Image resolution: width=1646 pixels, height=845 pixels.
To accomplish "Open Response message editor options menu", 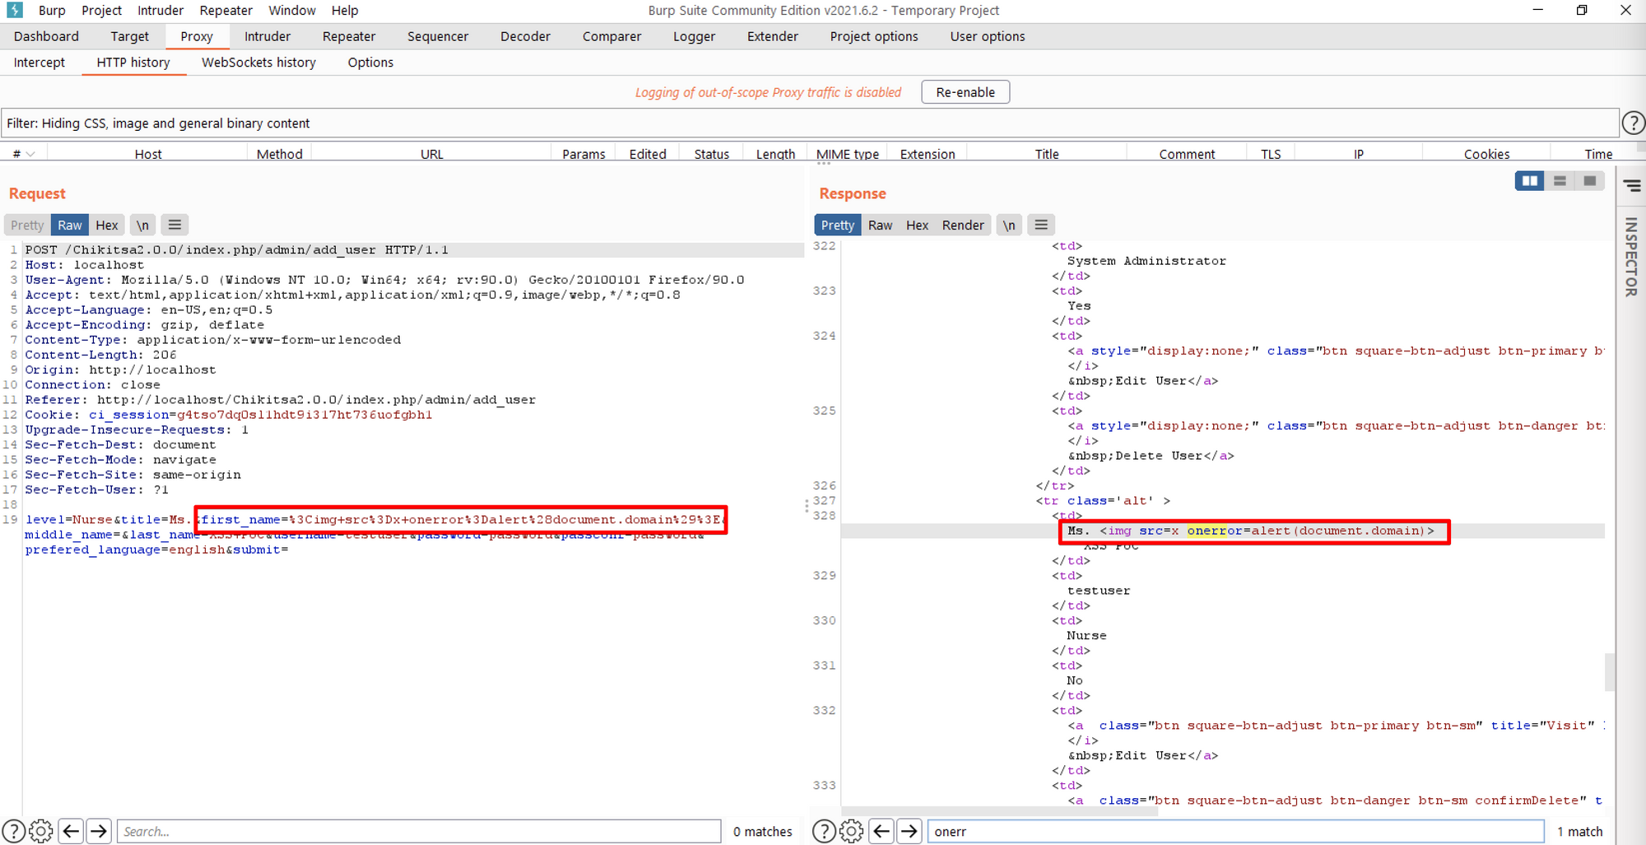I will (1041, 225).
